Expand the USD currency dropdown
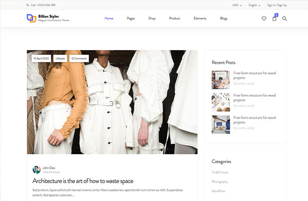Screen dimensions: 308x201 [237, 5]
